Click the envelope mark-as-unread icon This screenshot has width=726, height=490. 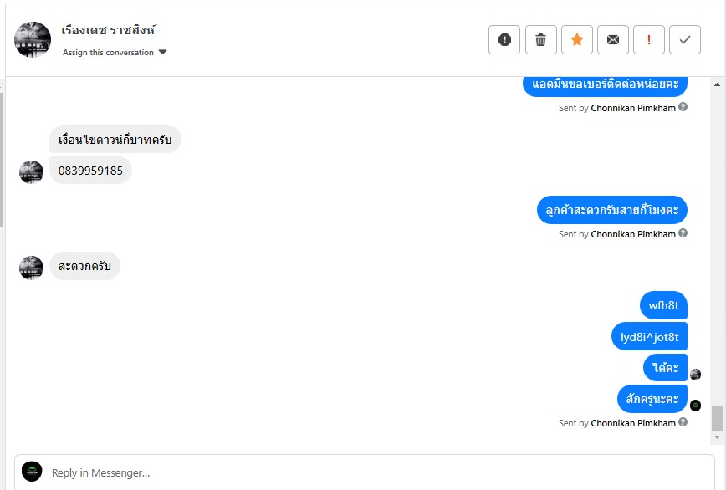point(613,39)
